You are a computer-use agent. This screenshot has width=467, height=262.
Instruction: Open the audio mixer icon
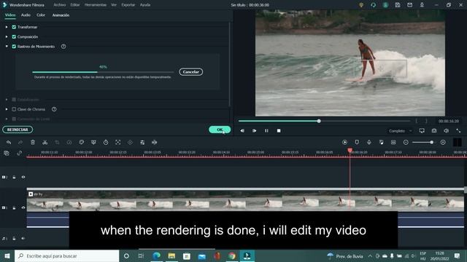tap(381, 143)
